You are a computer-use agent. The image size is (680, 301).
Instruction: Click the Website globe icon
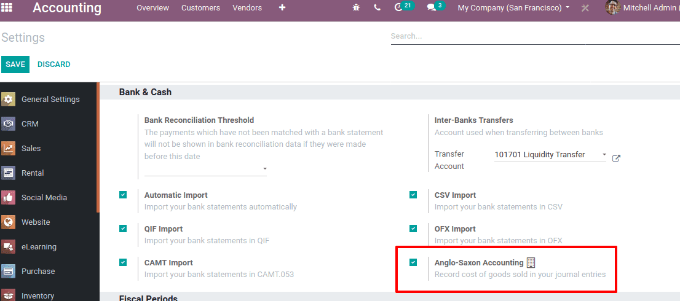click(8, 222)
